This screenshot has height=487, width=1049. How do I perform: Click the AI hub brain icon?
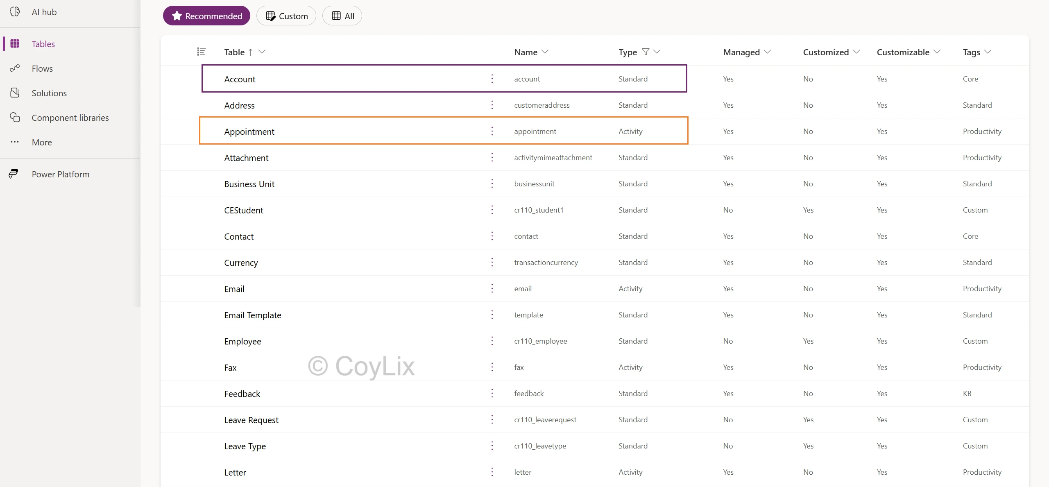click(15, 12)
